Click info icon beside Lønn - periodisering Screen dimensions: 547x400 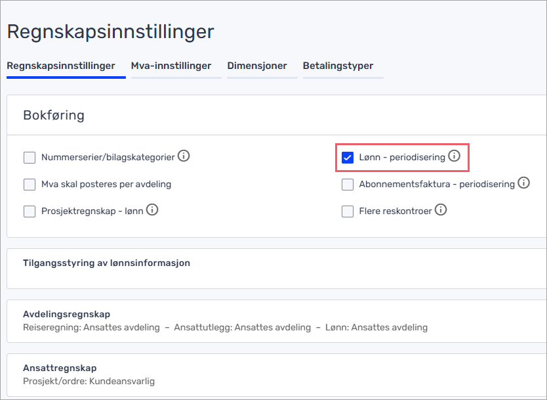click(x=454, y=156)
